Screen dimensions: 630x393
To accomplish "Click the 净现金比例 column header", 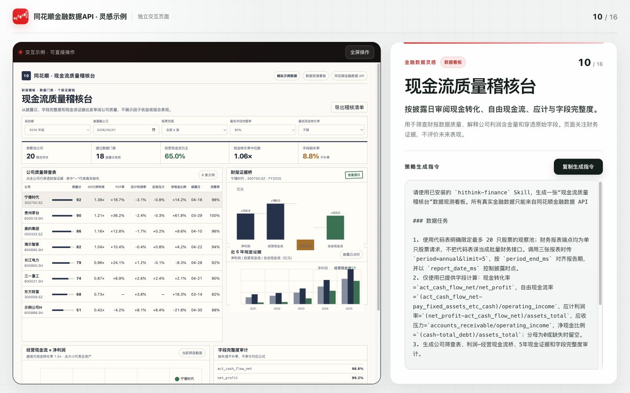I will click(178, 187).
